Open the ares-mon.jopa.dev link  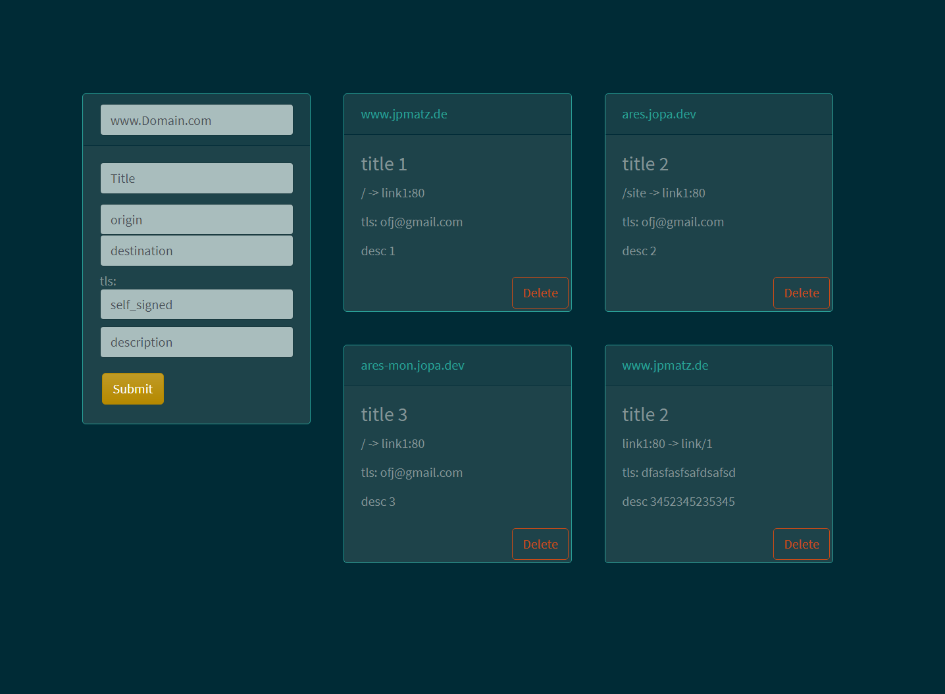pyautogui.click(x=413, y=366)
